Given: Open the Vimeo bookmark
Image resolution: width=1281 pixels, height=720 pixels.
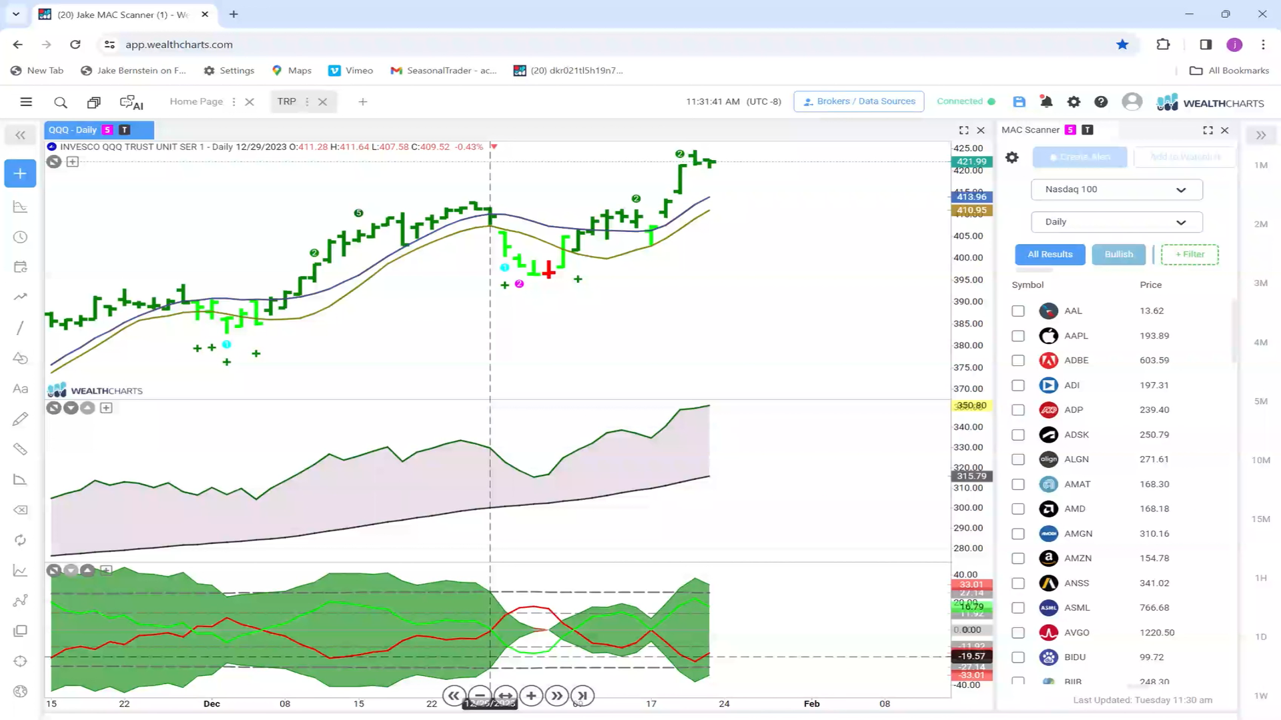Looking at the screenshot, I should click(x=351, y=71).
